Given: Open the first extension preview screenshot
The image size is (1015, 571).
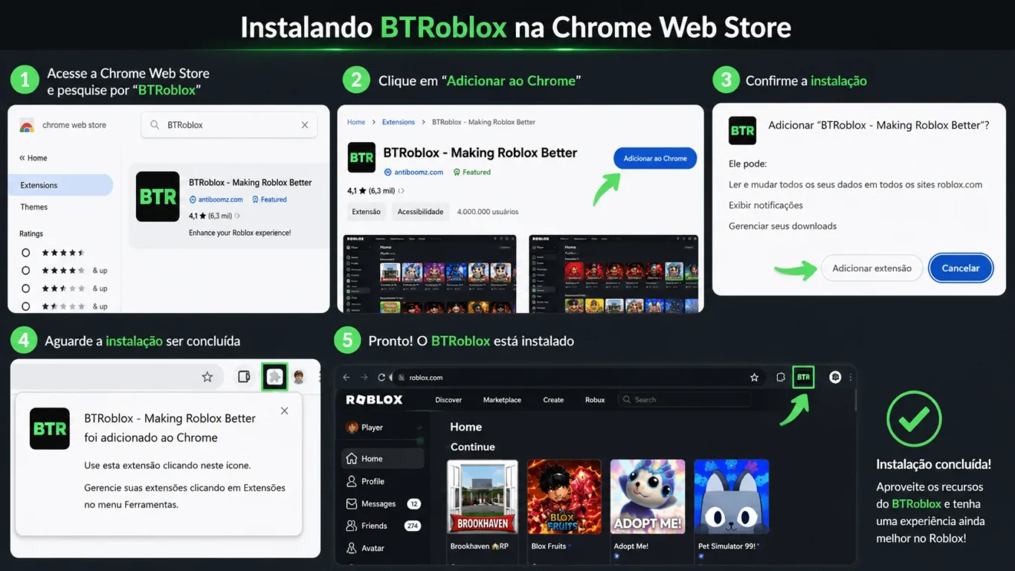Looking at the screenshot, I should pyautogui.click(x=430, y=274).
